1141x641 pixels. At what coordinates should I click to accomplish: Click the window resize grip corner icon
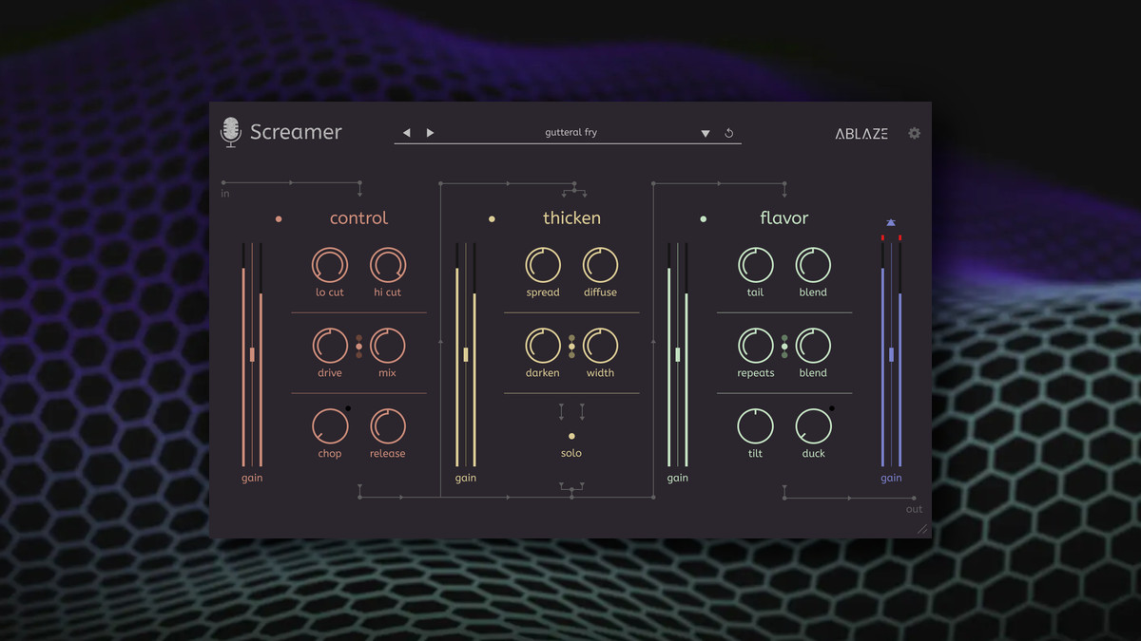[921, 529]
